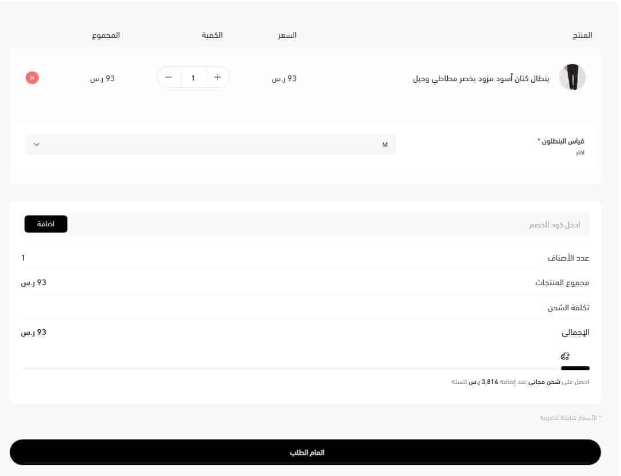Click the المجموع column header

pos(106,35)
